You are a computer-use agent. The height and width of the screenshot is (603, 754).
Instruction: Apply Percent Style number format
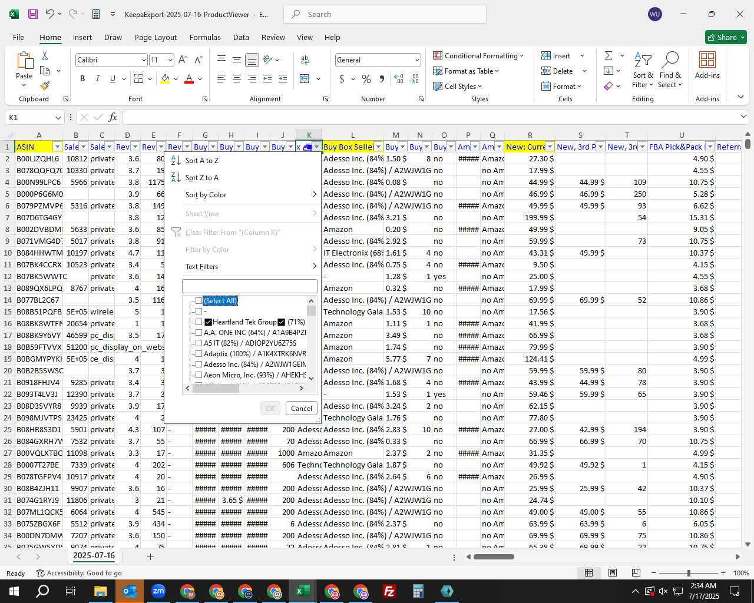(366, 78)
